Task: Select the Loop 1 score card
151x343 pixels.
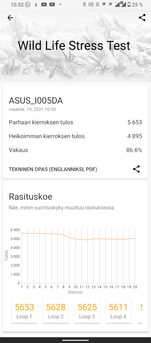Action: 24,311
